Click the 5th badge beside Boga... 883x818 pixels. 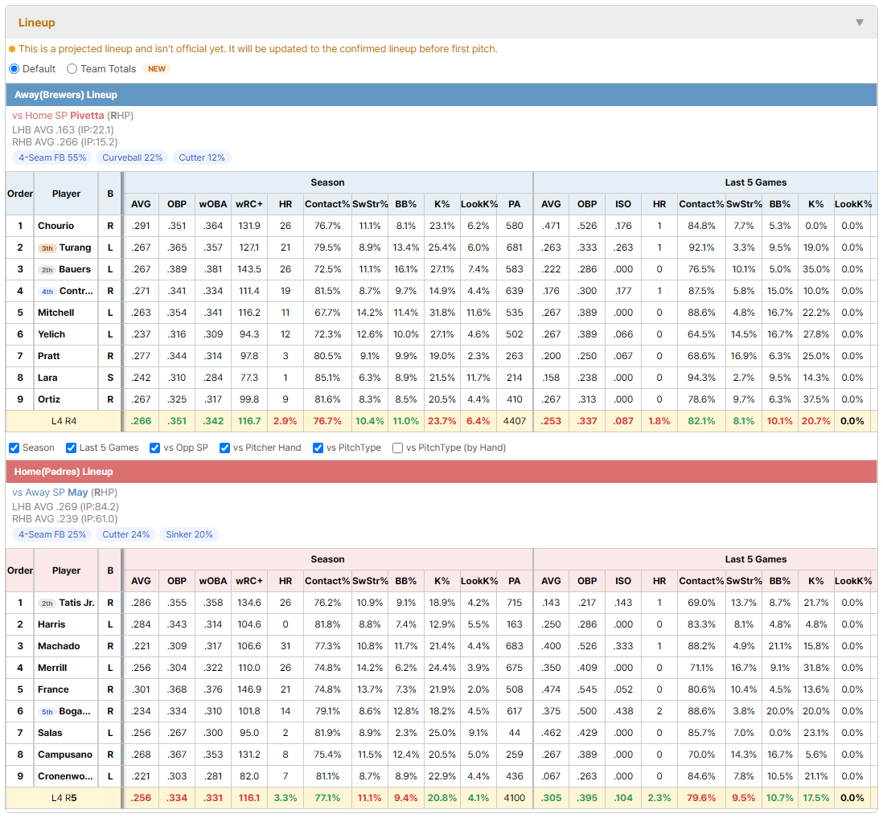pos(47,712)
